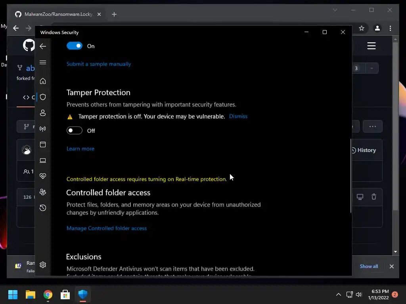Open App & browser control icon
Screen dimensions: 406x304
[43, 144]
